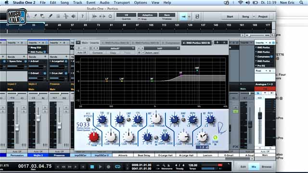Select the pencil paint tool in the toolbar
Screen dimensions: 308x173
51,16
